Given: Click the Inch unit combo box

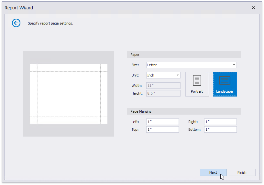Looking at the screenshot, I should [x=161, y=75].
